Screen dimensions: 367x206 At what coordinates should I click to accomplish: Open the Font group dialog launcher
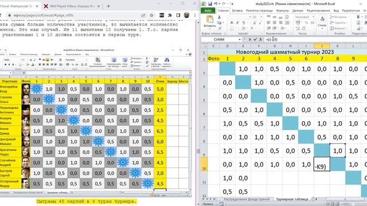tap(262, 33)
